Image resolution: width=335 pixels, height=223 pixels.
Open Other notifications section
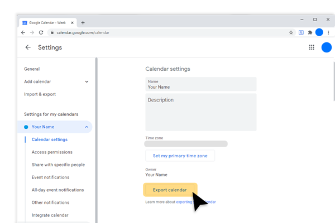pos(50,202)
